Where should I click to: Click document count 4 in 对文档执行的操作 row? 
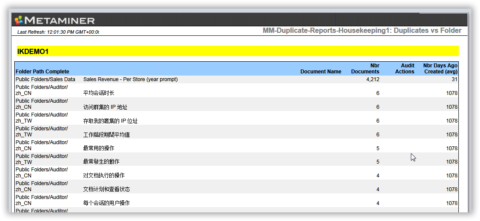click(378, 175)
